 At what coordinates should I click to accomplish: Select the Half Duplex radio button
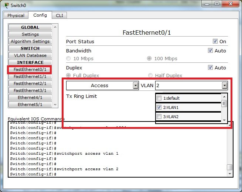click(150, 75)
